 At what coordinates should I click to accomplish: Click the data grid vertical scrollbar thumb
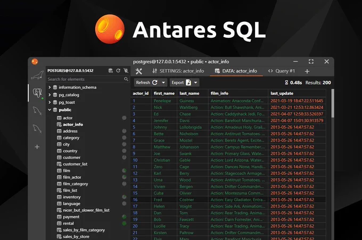click(x=333, y=103)
